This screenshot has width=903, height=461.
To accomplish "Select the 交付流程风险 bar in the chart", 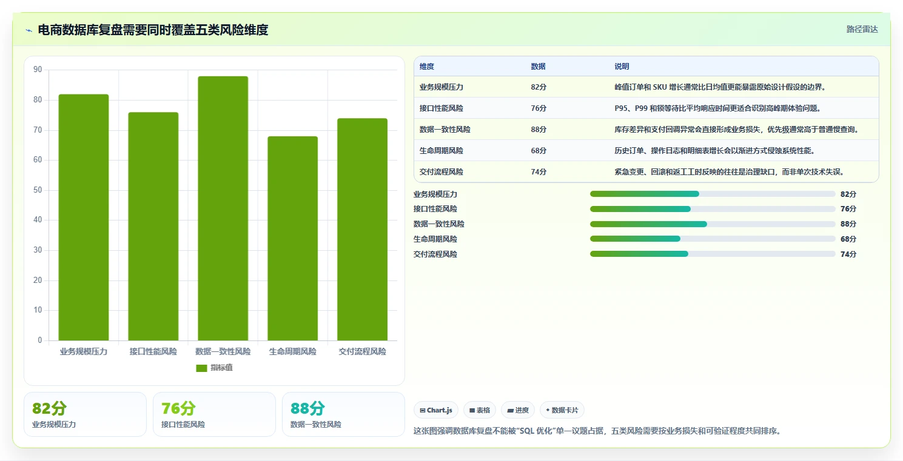I will pos(363,230).
